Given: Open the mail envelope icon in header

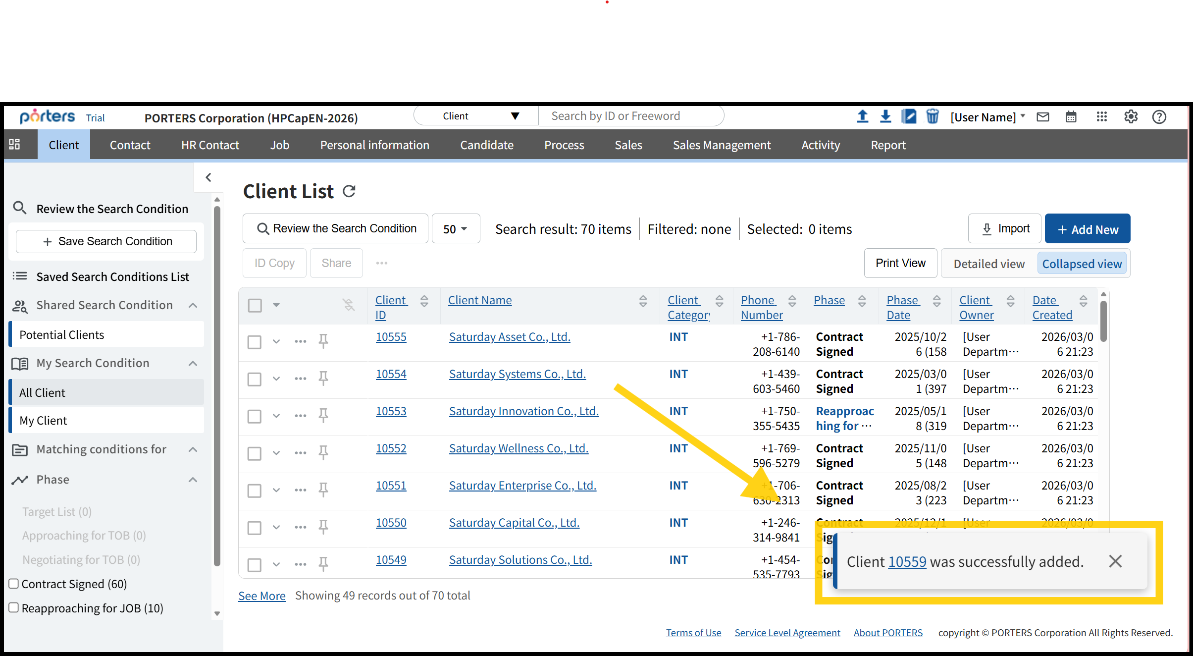Looking at the screenshot, I should pos(1043,117).
